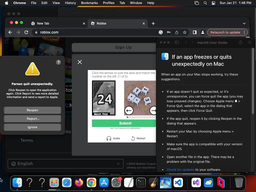Open the Trash in the dock
The width and height of the screenshot is (256, 192).
[x=239, y=182]
